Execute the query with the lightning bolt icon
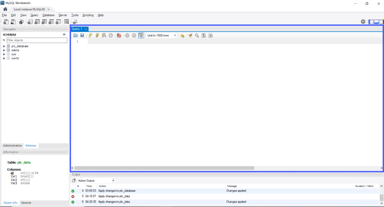Screen dimensions: 384x207 (90, 35)
